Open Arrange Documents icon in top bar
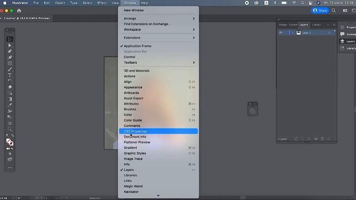The height and width of the screenshot is (200, 356). click(345, 11)
